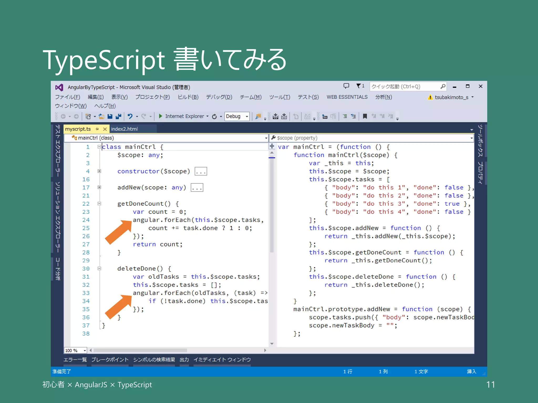Screen dimensions: 538x403
Task: Collapse the deleteDone method on line 30
Action: (x=99, y=269)
